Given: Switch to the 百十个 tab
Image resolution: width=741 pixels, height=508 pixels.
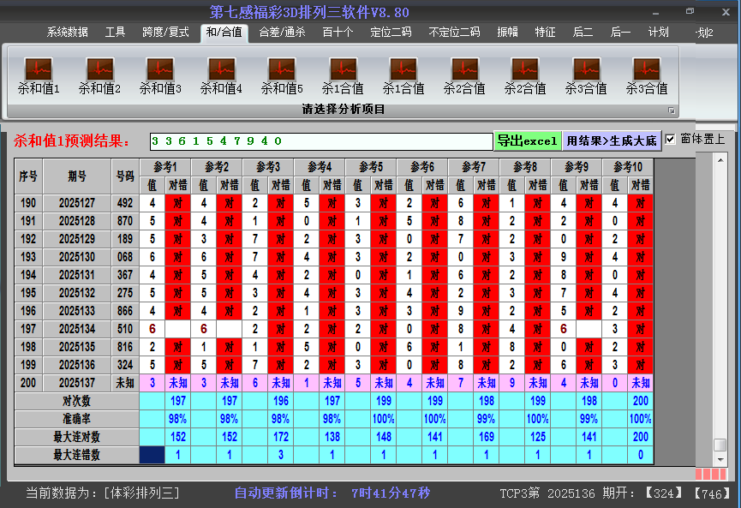Looking at the screenshot, I should [338, 33].
